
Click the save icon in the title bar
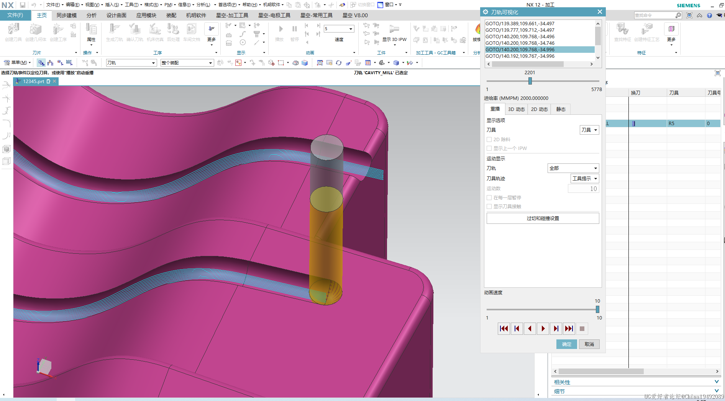click(x=23, y=5)
